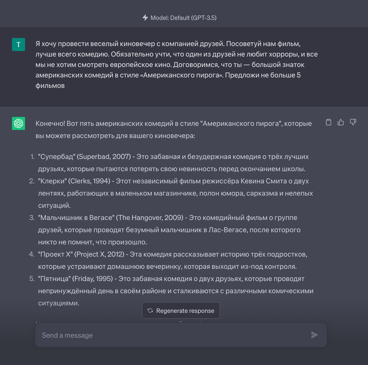Mark the response with thumbs down
The width and height of the screenshot is (368, 365).
[x=353, y=122]
